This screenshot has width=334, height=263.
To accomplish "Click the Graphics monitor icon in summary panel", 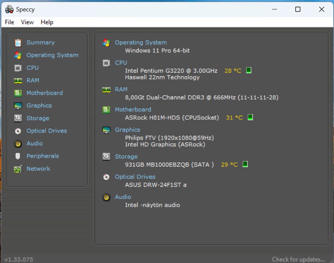I will (106, 130).
